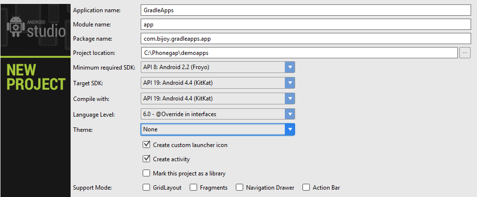
Task: Expand the Language Level dropdown
Action: [290, 114]
